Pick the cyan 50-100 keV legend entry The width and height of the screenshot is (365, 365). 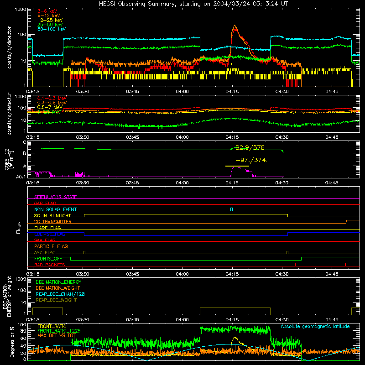click(x=52, y=29)
